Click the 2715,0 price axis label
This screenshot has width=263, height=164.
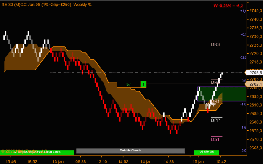pos(255,62)
